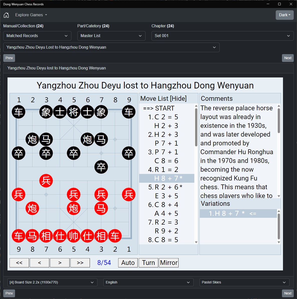
Task: Open the English language dropdown
Action: 148,282
